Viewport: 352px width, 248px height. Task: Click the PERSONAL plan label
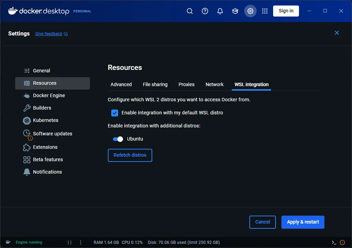click(x=82, y=11)
